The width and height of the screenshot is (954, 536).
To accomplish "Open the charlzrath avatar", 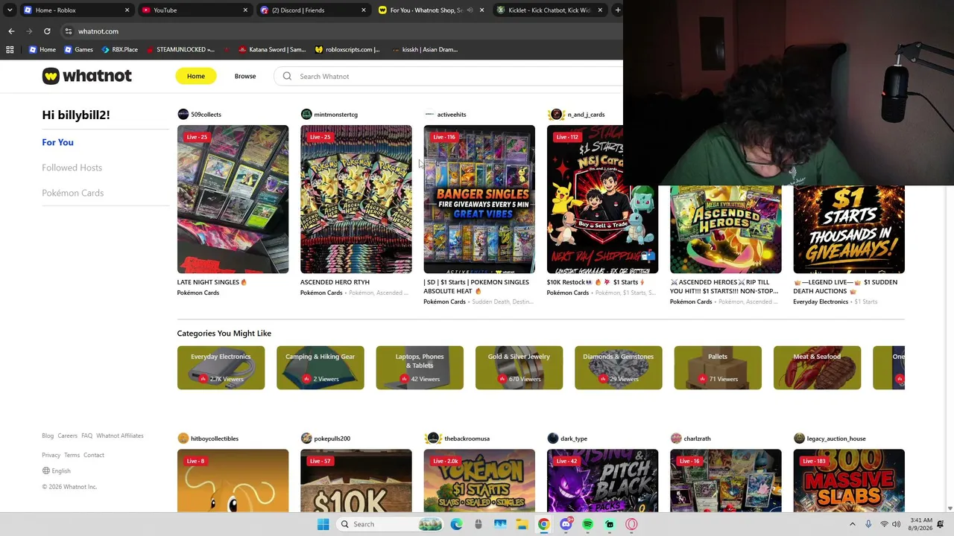I will [x=676, y=438].
